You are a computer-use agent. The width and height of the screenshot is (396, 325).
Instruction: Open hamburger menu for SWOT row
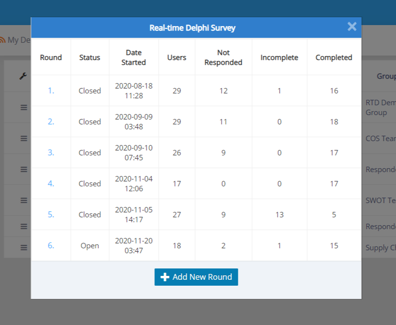coord(24,201)
